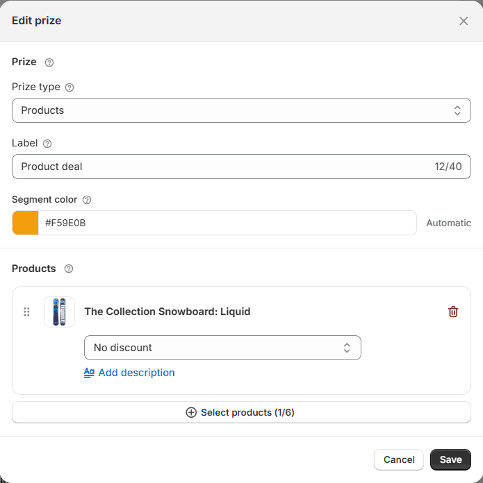This screenshot has height=483, width=483.
Task: Click help icon next to Prize heading
Action: 49,62
